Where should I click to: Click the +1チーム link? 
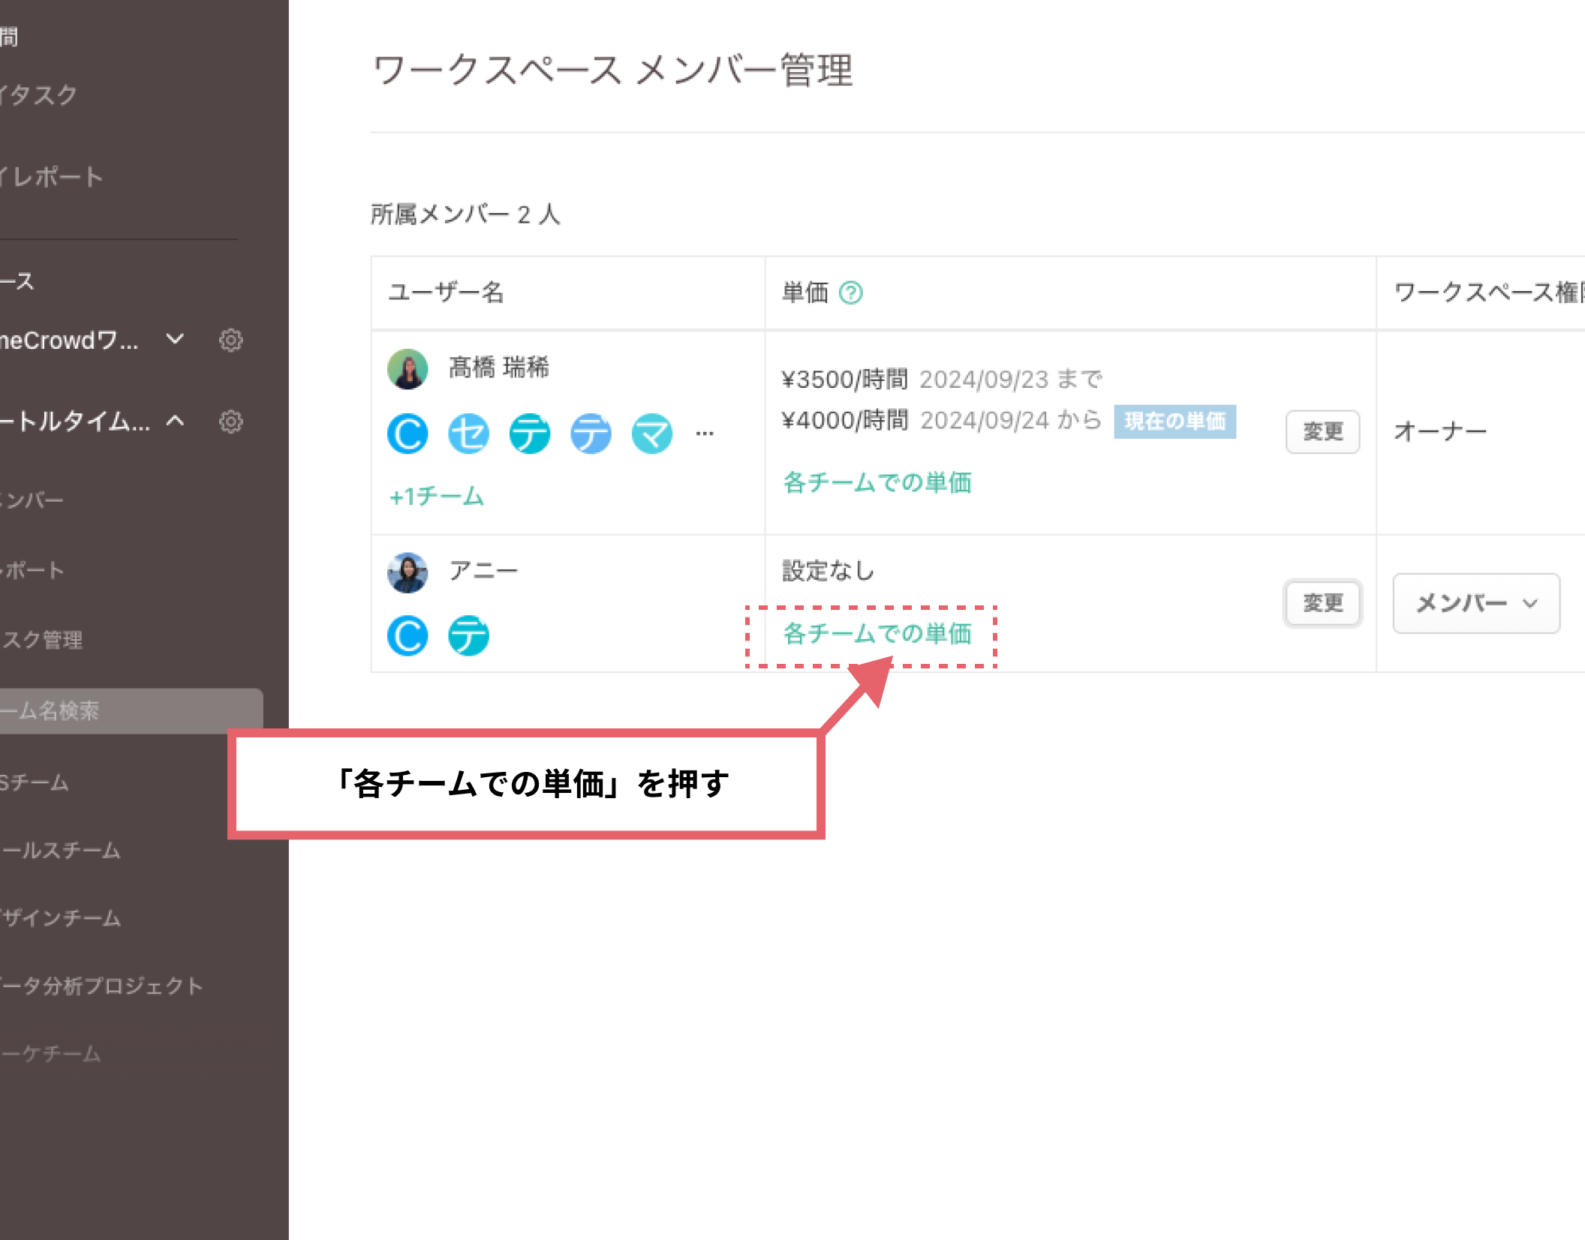[x=436, y=497]
